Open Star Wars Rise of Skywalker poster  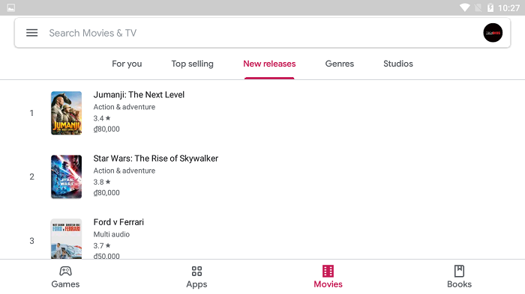(x=66, y=177)
